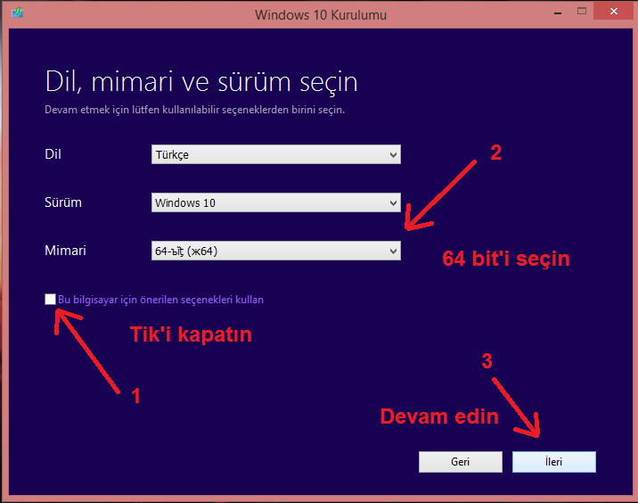The image size is (638, 503).
Task: Click the 'Dil, mimari ve sürüm seçin' heading
Action: [x=201, y=82]
